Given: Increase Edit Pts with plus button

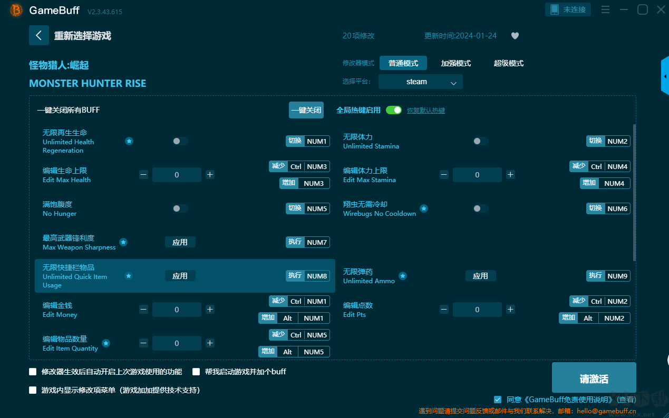Looking at the screenshot, I should click(510, 310).
